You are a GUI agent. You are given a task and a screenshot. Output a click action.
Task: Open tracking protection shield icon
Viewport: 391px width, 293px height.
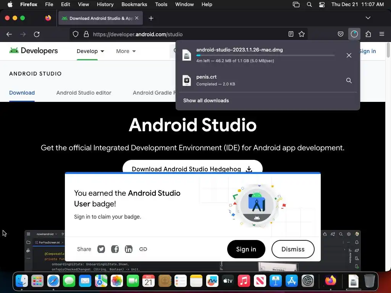tap(76, 34)
